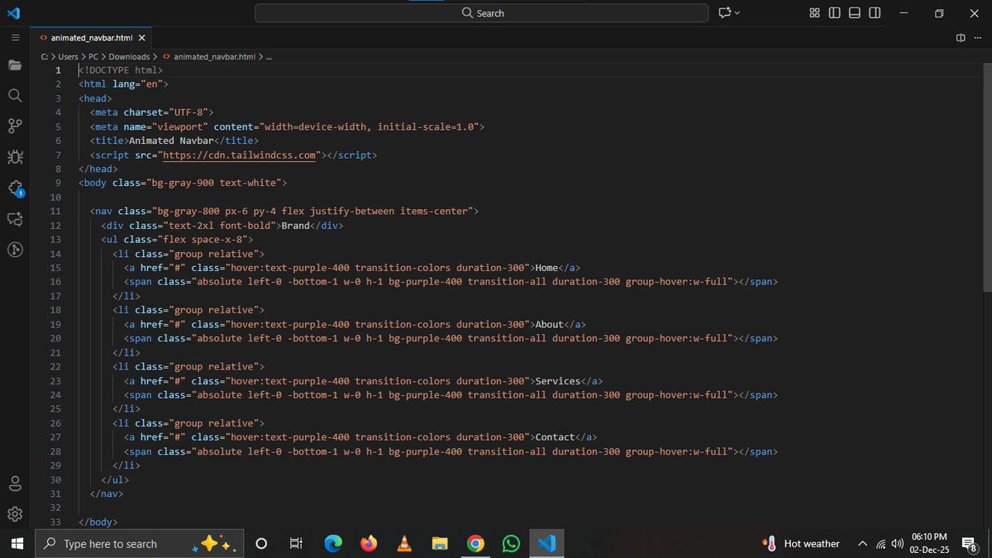Open the Downloads breadcrumb item
Image resolution: width=992 pixels, height=558 pixels.
click(x=129, y=56)
